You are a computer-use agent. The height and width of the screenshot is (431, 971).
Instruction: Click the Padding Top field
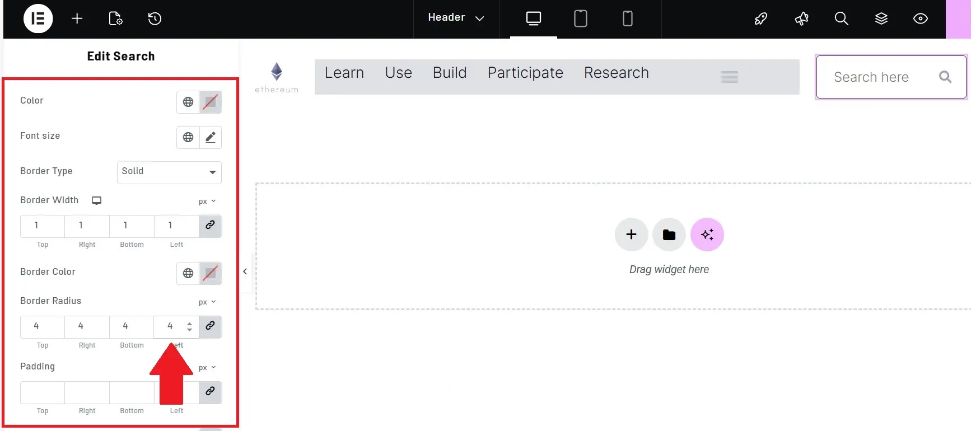43,392
